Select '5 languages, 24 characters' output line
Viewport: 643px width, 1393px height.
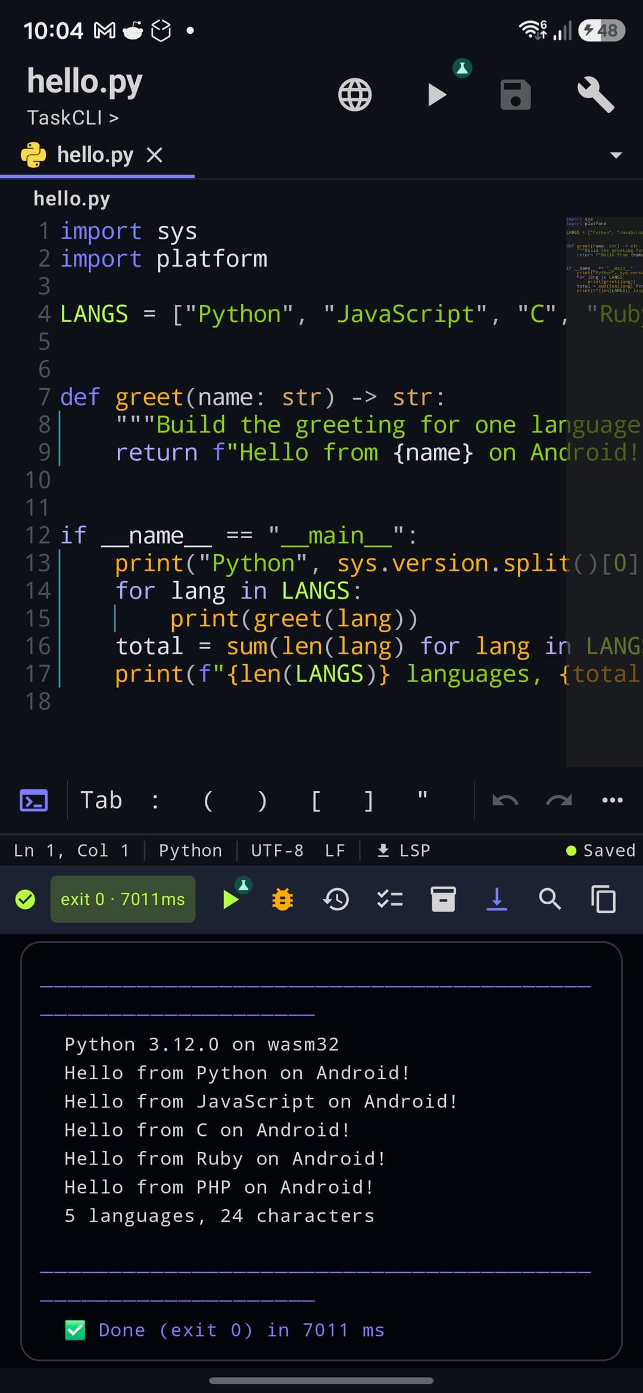219,1216
